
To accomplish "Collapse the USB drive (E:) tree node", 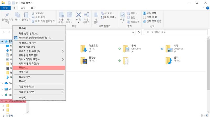I will 2,101.
